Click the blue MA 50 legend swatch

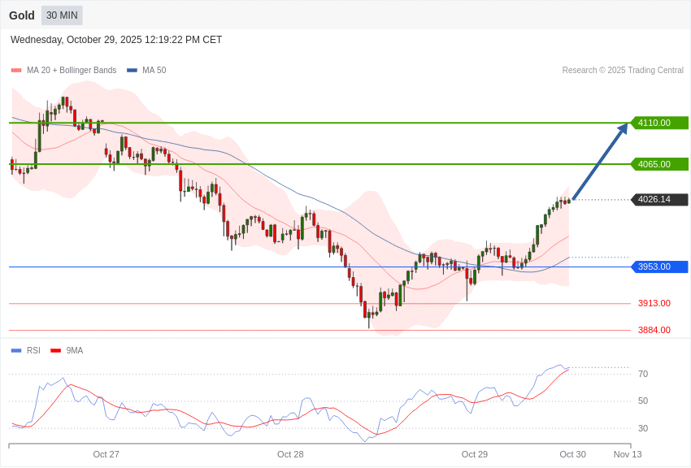(132, 71)
